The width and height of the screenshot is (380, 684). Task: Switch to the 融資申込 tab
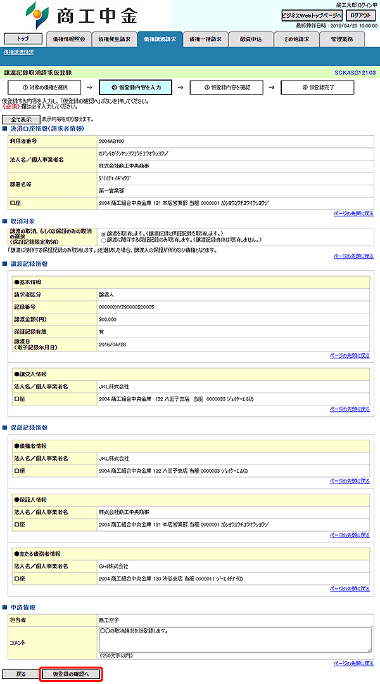[x=251, y=39]
